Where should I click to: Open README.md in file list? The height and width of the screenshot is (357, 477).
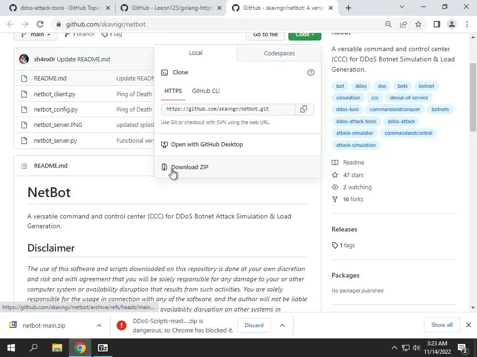click(x=50, y=78)
